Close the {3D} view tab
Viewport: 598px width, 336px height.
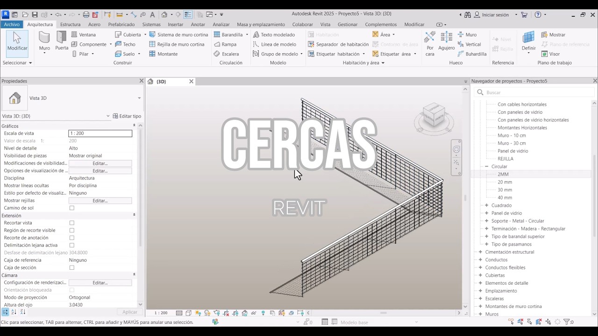point(191,82)
